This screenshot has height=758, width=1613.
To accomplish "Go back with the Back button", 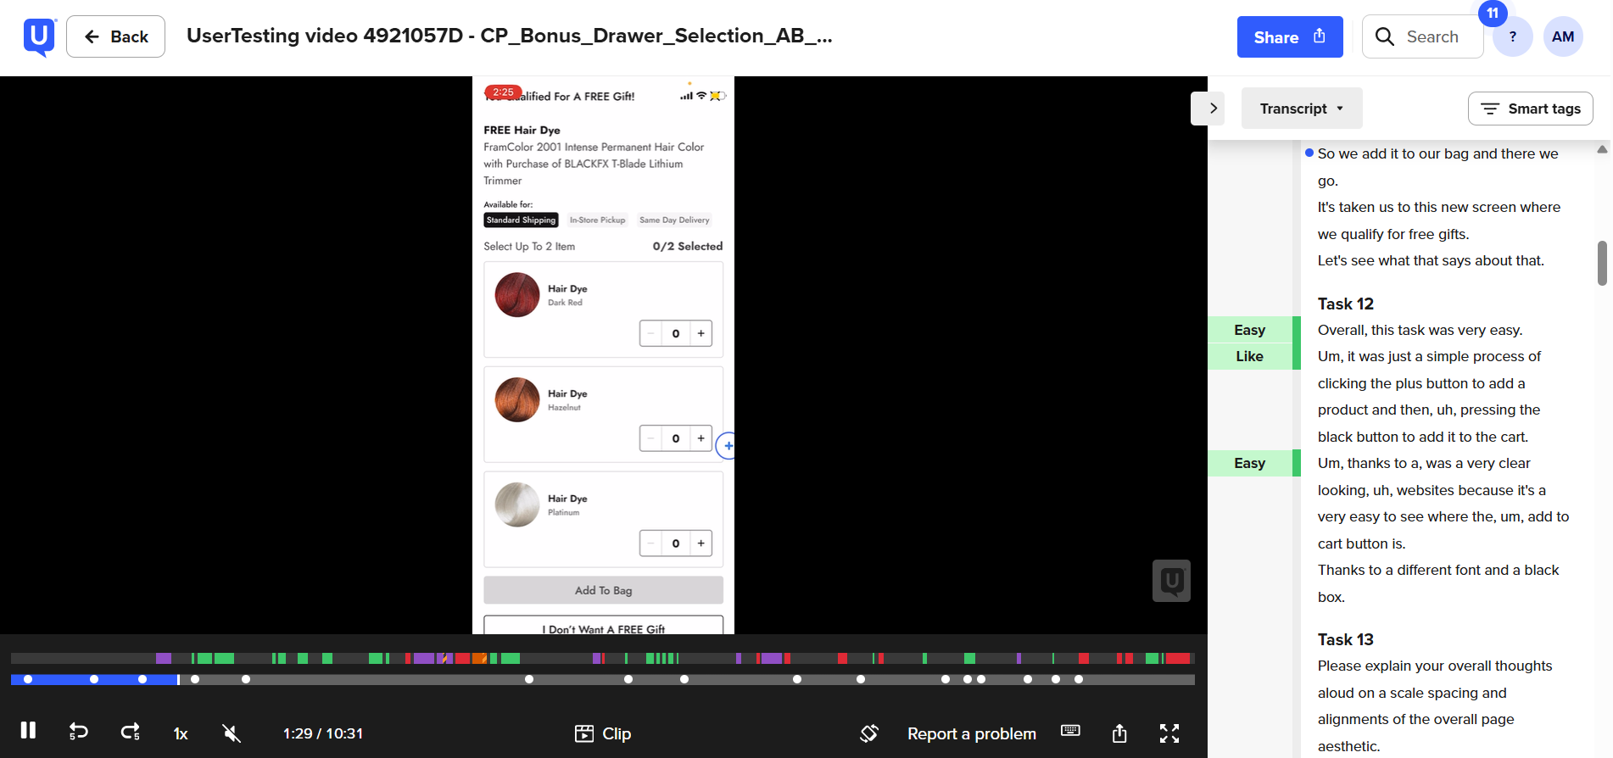I will pos(115,36).
